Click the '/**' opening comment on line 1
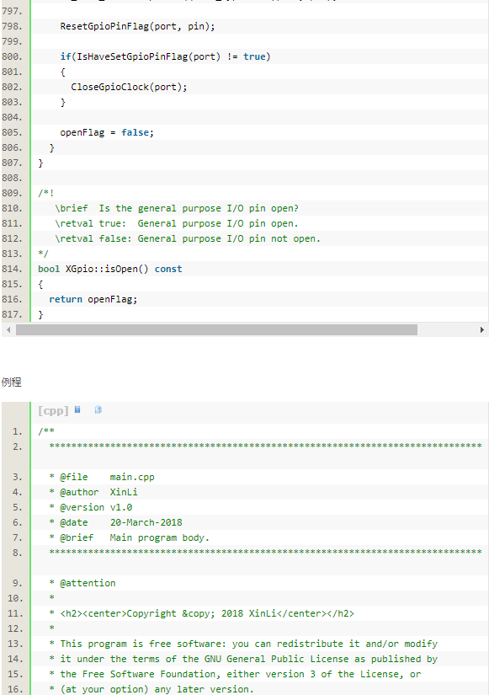The width and height of the screenshot is (489, 695). [46, 430]
